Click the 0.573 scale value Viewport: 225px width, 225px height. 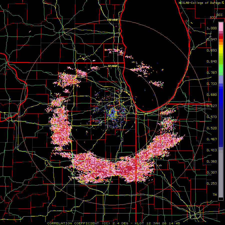pos(212,117)
